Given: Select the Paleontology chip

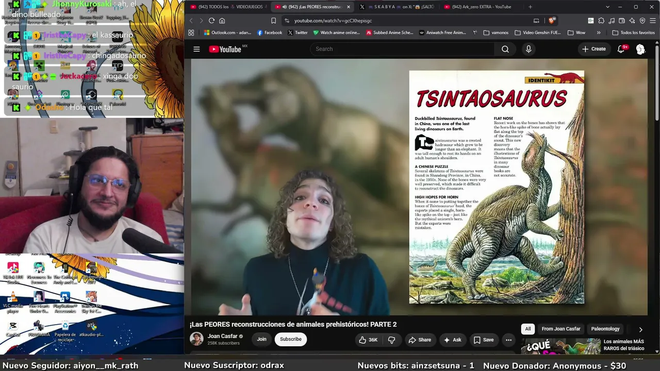Looking at the screenshot, I should (x=605, y=329).
